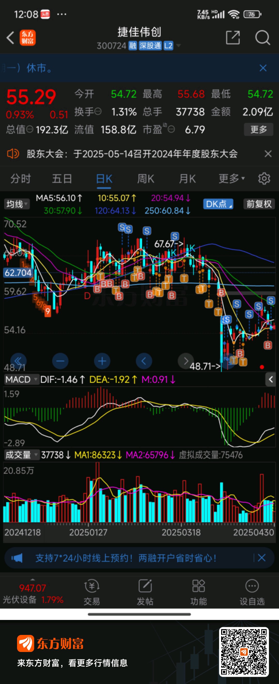279x684 pixels.
Task: Add stock via 设自选
Action: tap(252, 592)
